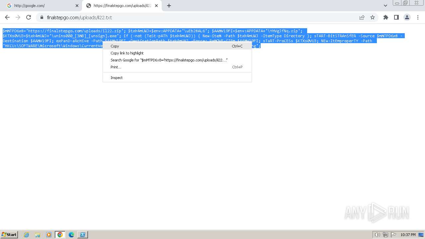Go back to the previous page
425x239 pixels.
coord(7,17)
